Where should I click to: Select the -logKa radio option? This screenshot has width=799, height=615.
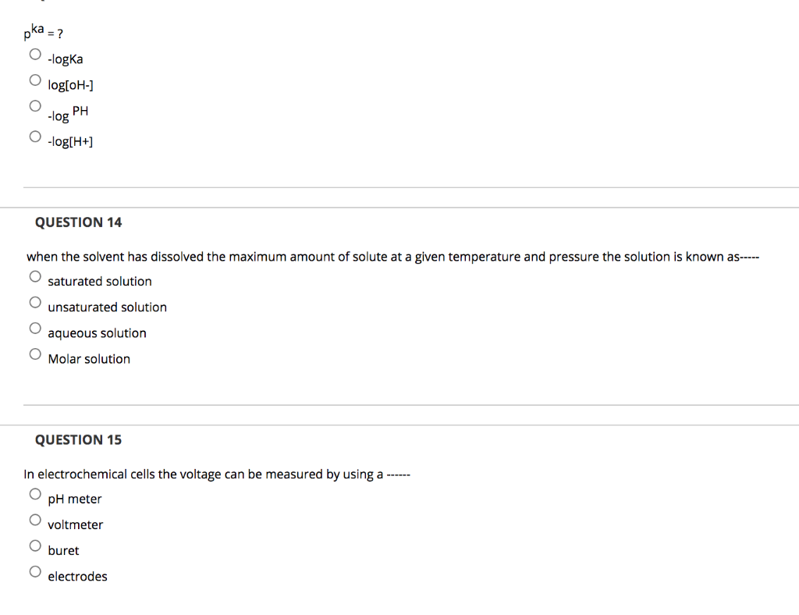[x=35, y=54]
